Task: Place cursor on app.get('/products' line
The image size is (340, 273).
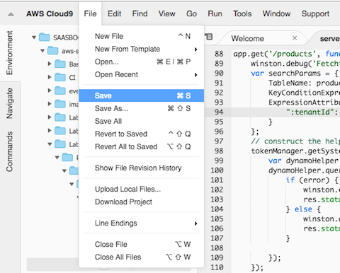Action: click(286, 54)
